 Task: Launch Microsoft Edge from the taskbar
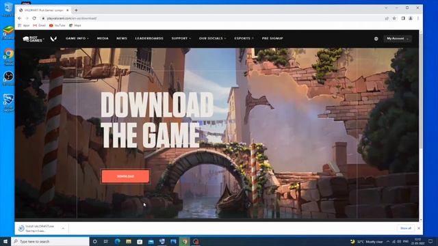click(x=117, y=241)
